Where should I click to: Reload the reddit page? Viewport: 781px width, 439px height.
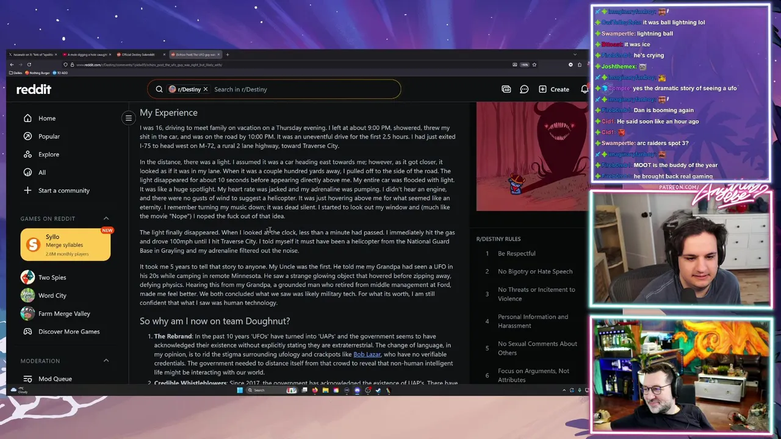tap(29, 65)
